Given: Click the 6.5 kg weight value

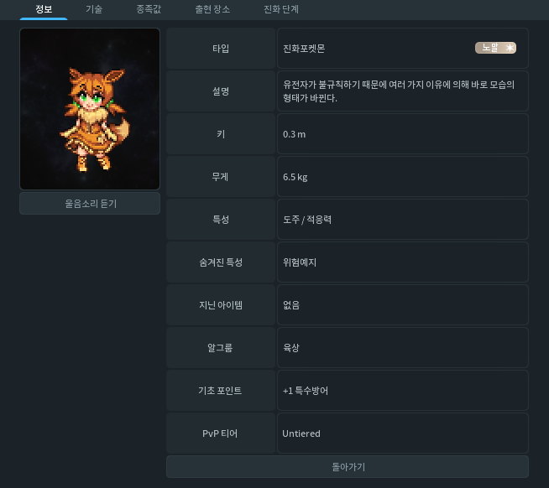Looking at the screenshot, I should click(296, 177).
